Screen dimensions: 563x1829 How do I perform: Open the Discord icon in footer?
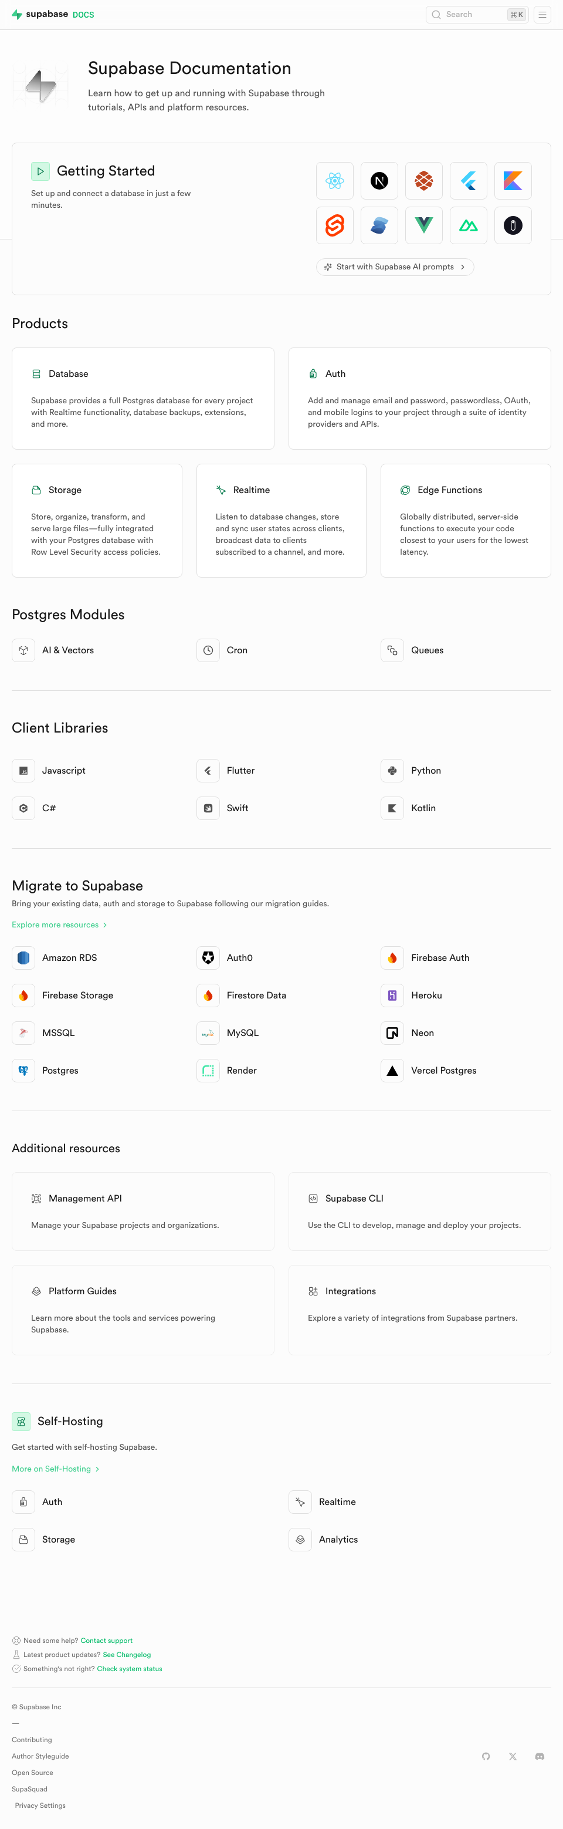[540, 1756]
